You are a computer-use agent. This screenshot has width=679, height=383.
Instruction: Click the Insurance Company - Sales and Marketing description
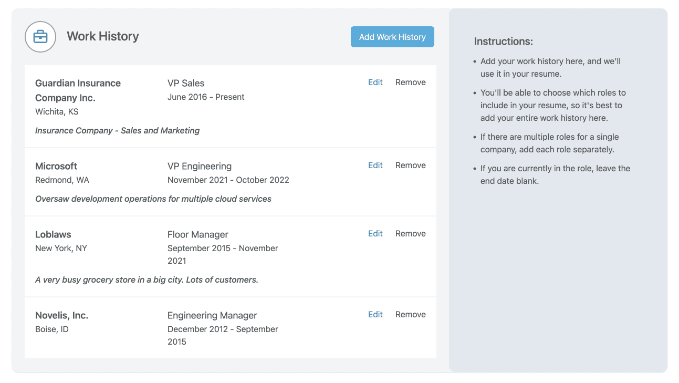(x=117, y=131)
